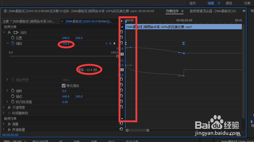
Task: Collapse video effects triangle beside clip bar
Action: 122,27
